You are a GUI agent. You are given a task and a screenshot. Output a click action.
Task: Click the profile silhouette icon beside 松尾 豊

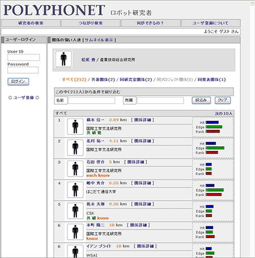[x=63, y=59]
